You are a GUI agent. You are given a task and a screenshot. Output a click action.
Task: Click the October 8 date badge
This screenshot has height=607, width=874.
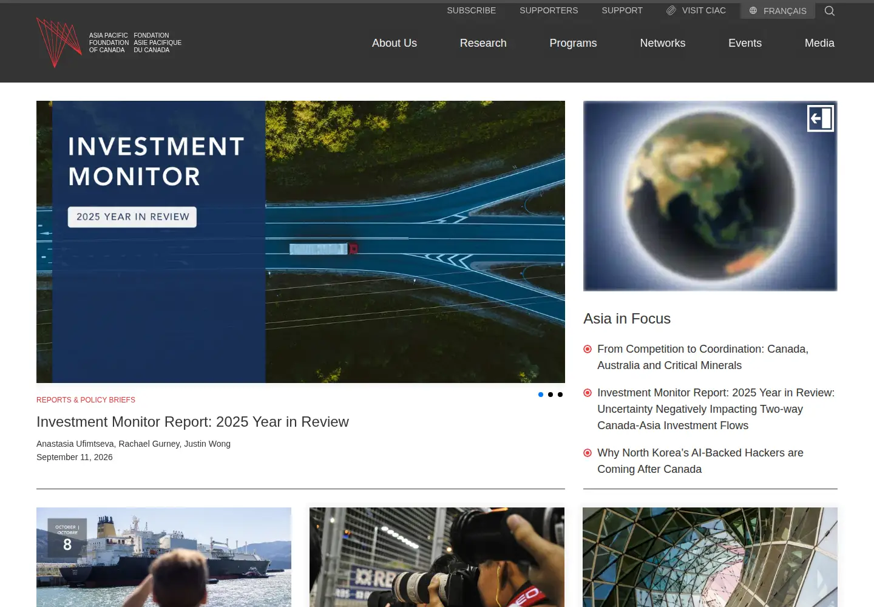(x=67, y=538)
